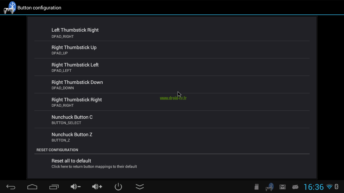Hide the navigation bar with chevron icon
Image resolution: width=344 pixels, height=193 pixels.
click(x=140, y=187)
